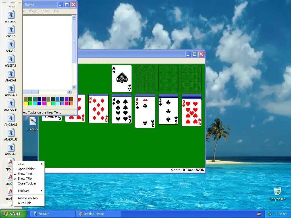Select the ANGSAZ font file

11,150
